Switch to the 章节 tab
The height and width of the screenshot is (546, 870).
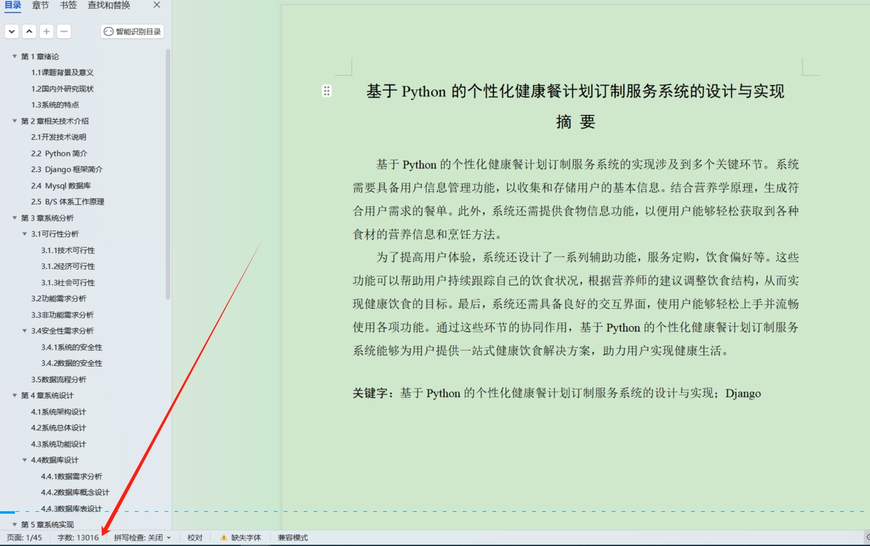pos(40,5)
